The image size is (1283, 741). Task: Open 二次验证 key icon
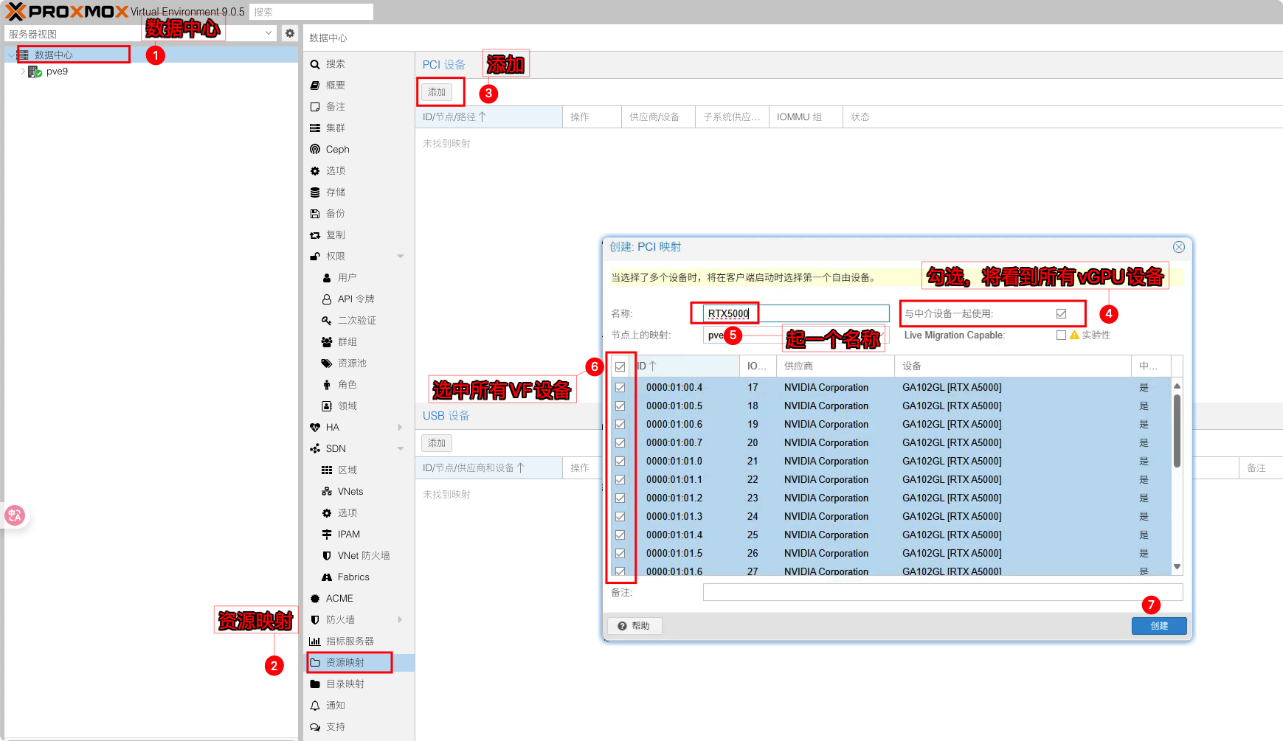(327, 321)
